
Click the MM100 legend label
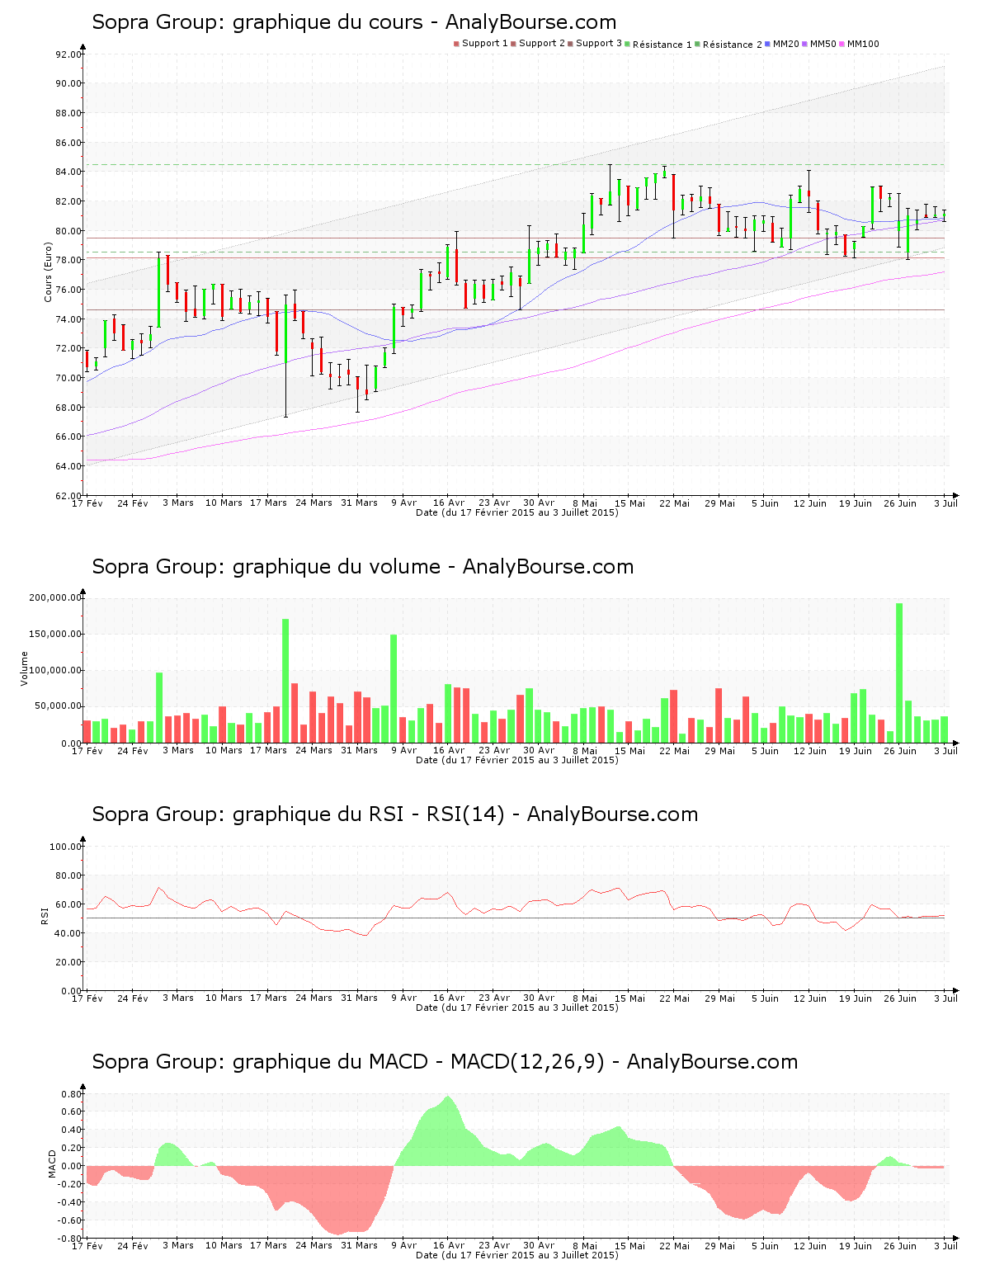coord(864,44)
